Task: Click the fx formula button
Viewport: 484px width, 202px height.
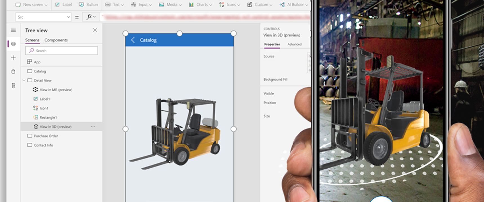Action: pos(91,17)
